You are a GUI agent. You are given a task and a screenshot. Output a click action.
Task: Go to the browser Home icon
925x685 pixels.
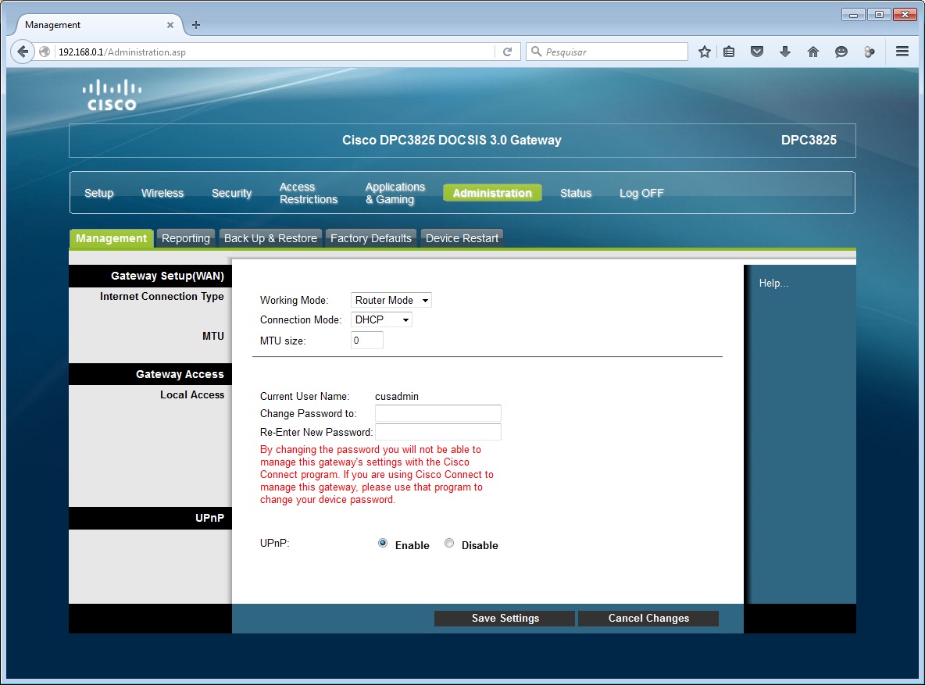(x=812, y=52)
